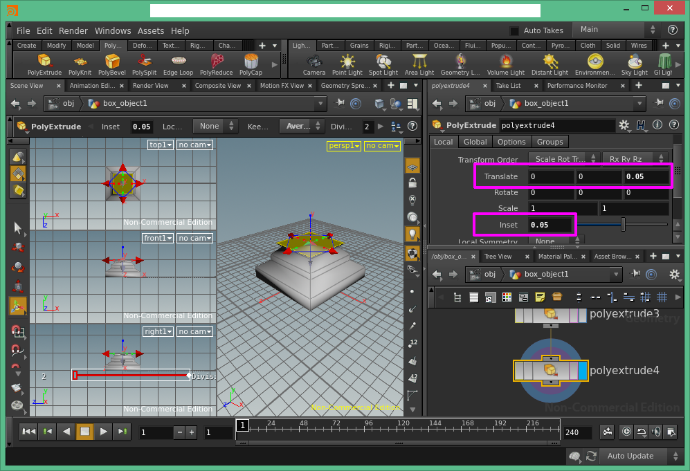690x471 pixels.
Task: Click the polyextrude4 node name field
Action: pyautogui.click(x=556, y=125)
